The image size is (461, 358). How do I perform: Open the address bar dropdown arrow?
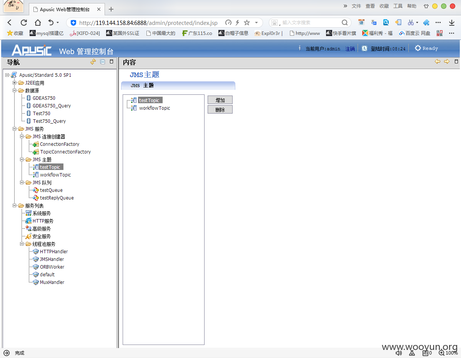point(256,23)
